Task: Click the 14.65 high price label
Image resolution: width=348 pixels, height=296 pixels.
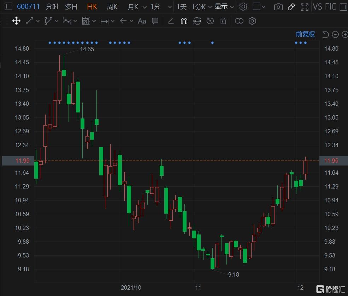Action: (x=87, y=50)
